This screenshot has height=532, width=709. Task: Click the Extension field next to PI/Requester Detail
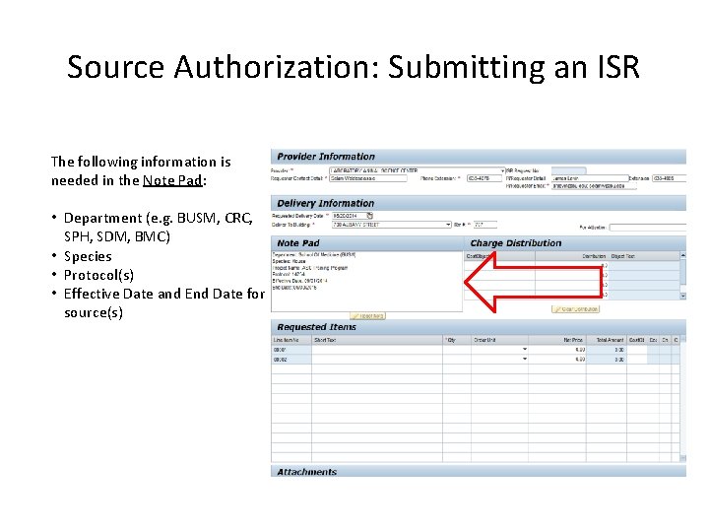(669, 178)
